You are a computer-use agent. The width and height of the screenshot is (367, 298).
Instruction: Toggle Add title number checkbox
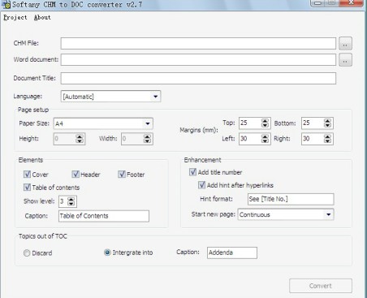pos(192,172)
